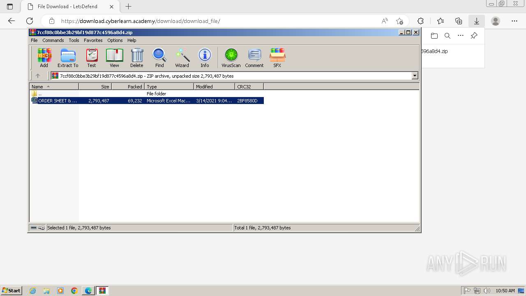Image resolution: width=526 pixels, height=296 pixels.
Task: Launch the Wizard wand tool
Action: pos(182,58)
